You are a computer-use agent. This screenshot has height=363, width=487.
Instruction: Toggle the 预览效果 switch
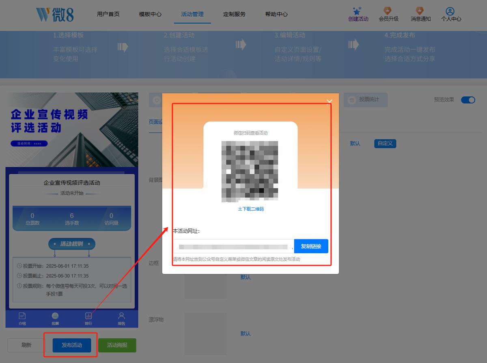[x=468, y=100]
